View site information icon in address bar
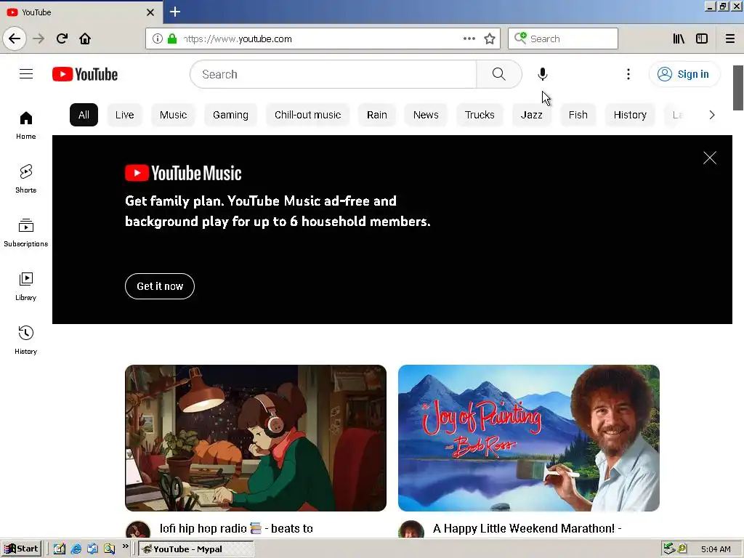This screenshot has height=558, width=744. point(158,39)
